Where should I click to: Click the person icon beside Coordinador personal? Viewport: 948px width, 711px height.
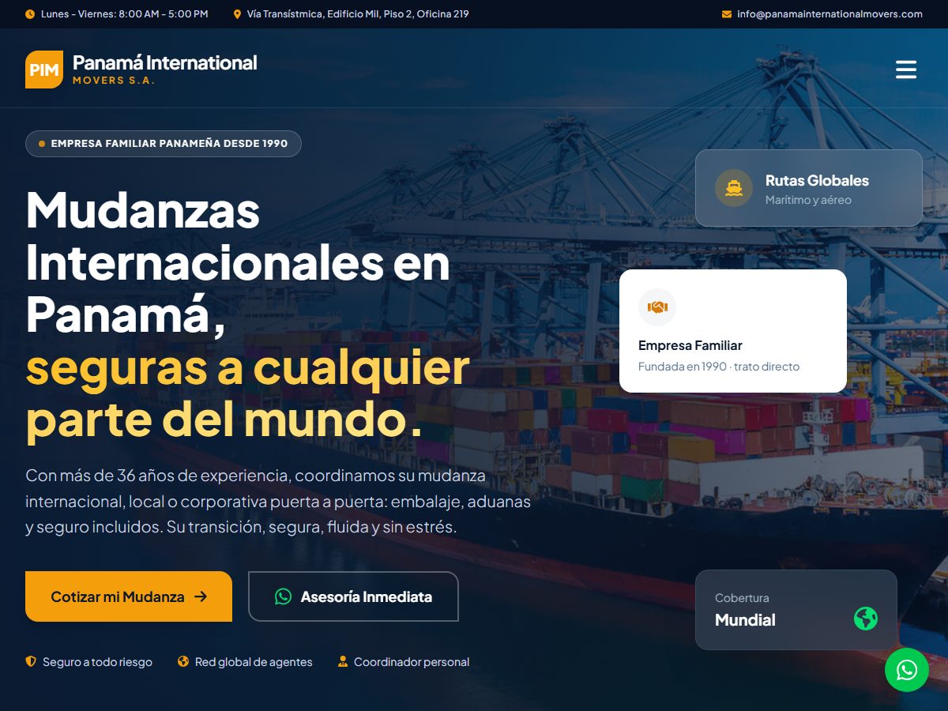343,662
